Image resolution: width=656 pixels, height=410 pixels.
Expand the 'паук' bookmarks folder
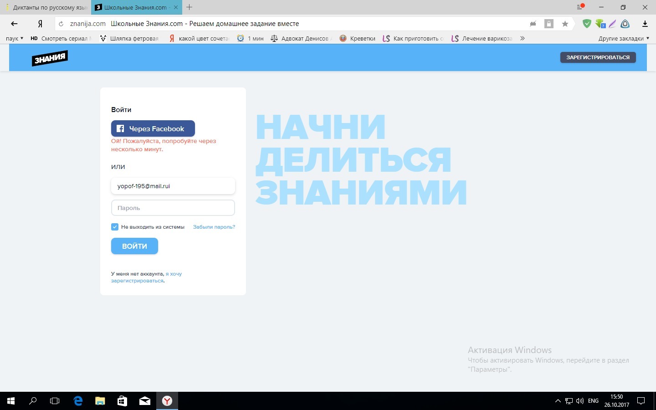(15, 39)
